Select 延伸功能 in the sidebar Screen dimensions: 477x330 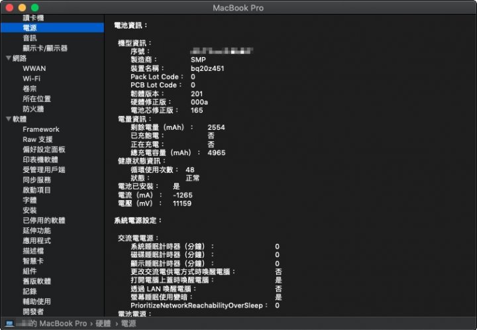coord(37,231)
